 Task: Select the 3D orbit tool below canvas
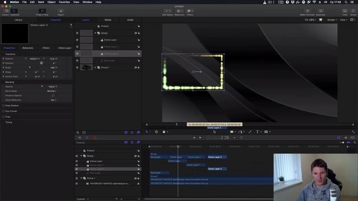(157, 132)
